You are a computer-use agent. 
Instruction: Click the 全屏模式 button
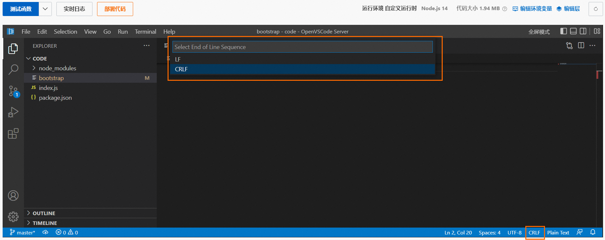(x=539, y=31)
